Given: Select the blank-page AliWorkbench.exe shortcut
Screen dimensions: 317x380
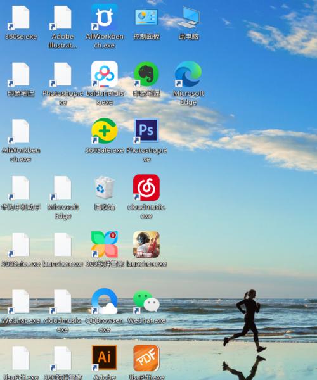Looking at the screenshot, I should (x=21, y=131).
